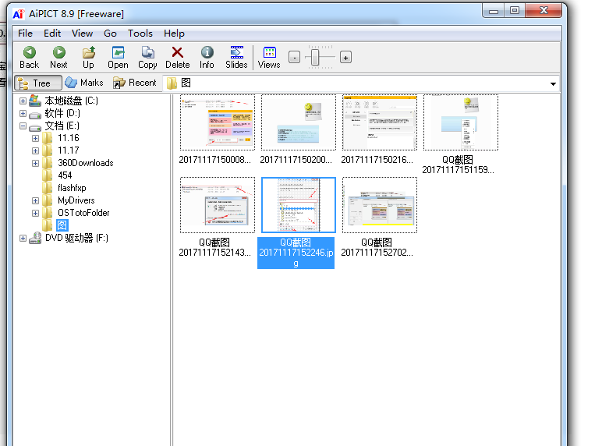This screenshot has width=602, height=446.
Task: Open the Tools menu
Action: [140, 34]
